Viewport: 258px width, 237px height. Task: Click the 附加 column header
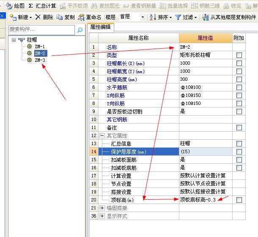(x=239, y=38)
